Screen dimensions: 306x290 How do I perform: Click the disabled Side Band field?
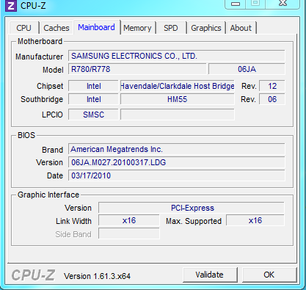(129, 233)
